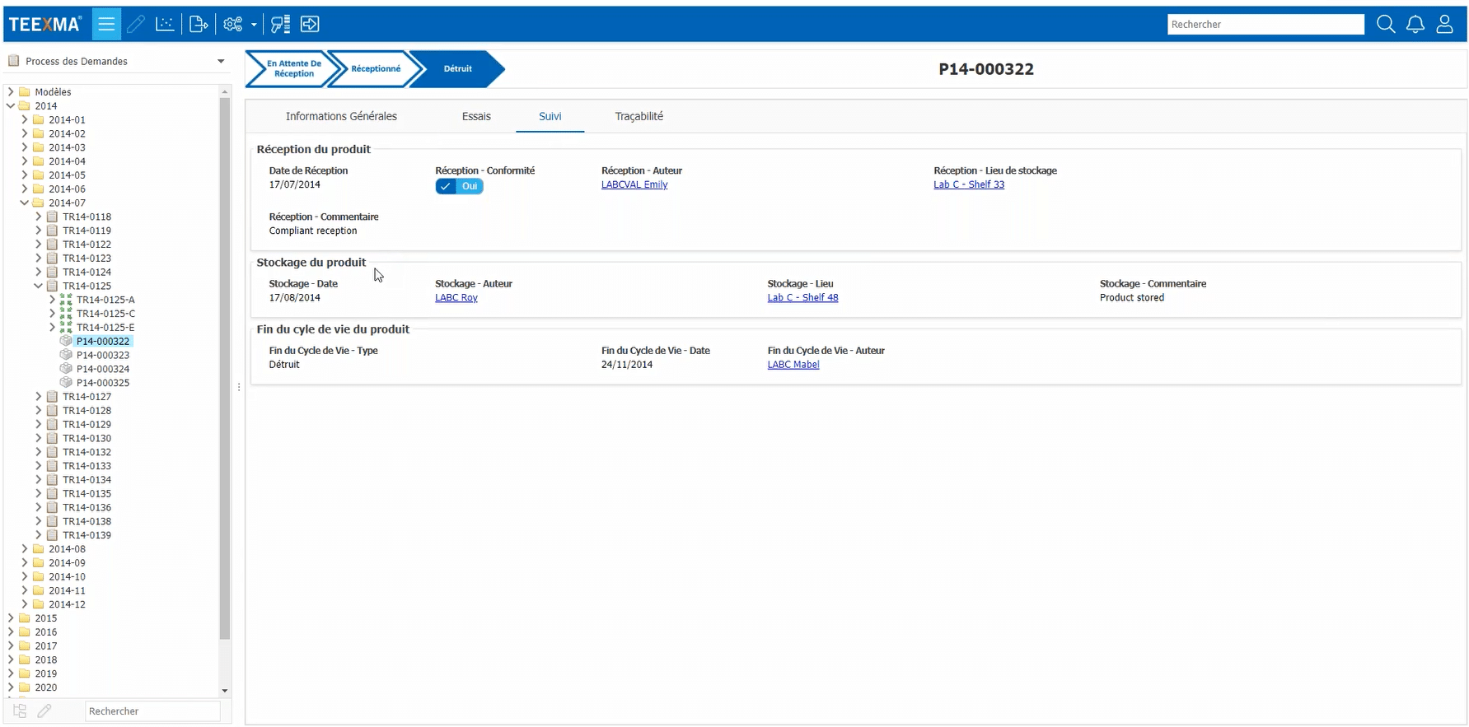Click the TR14-0125-A sample icon
The image size is (1469, 727).
pyautogui.click(x=66, y=300)
